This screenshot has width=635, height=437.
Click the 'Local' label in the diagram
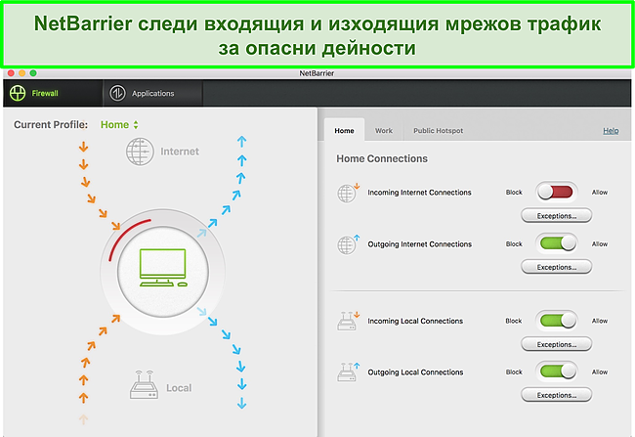click(179, 388)
